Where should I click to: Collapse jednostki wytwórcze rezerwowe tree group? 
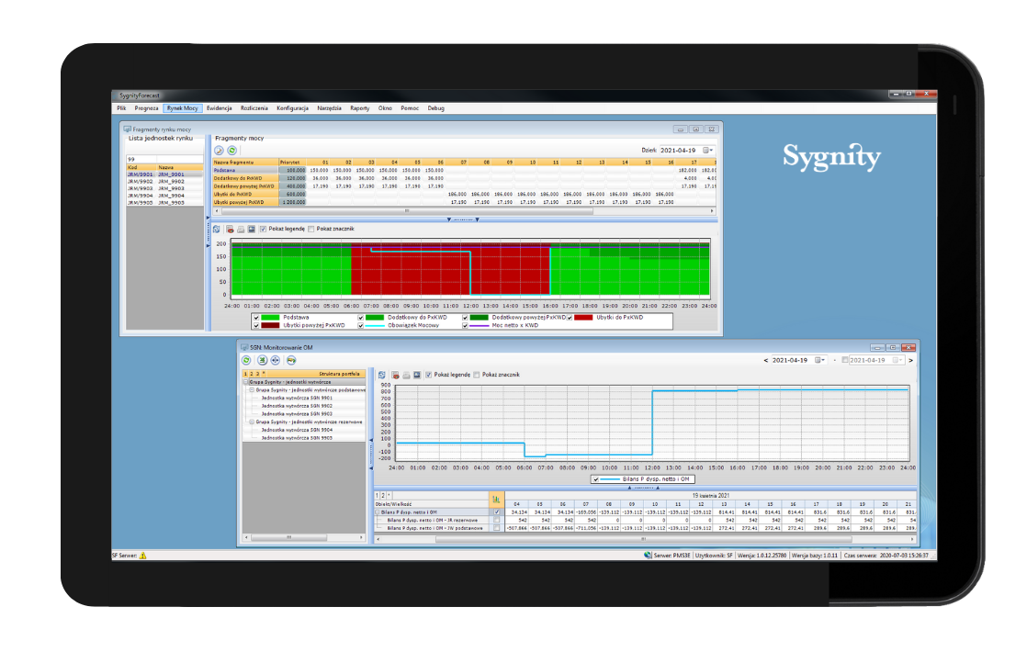252,422
